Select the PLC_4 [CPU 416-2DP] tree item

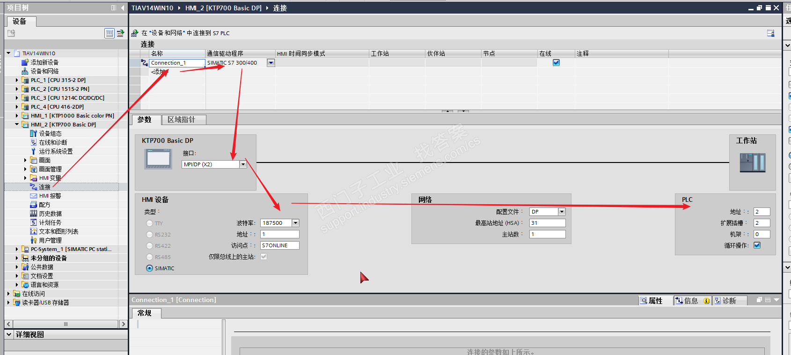click(57, 107)
